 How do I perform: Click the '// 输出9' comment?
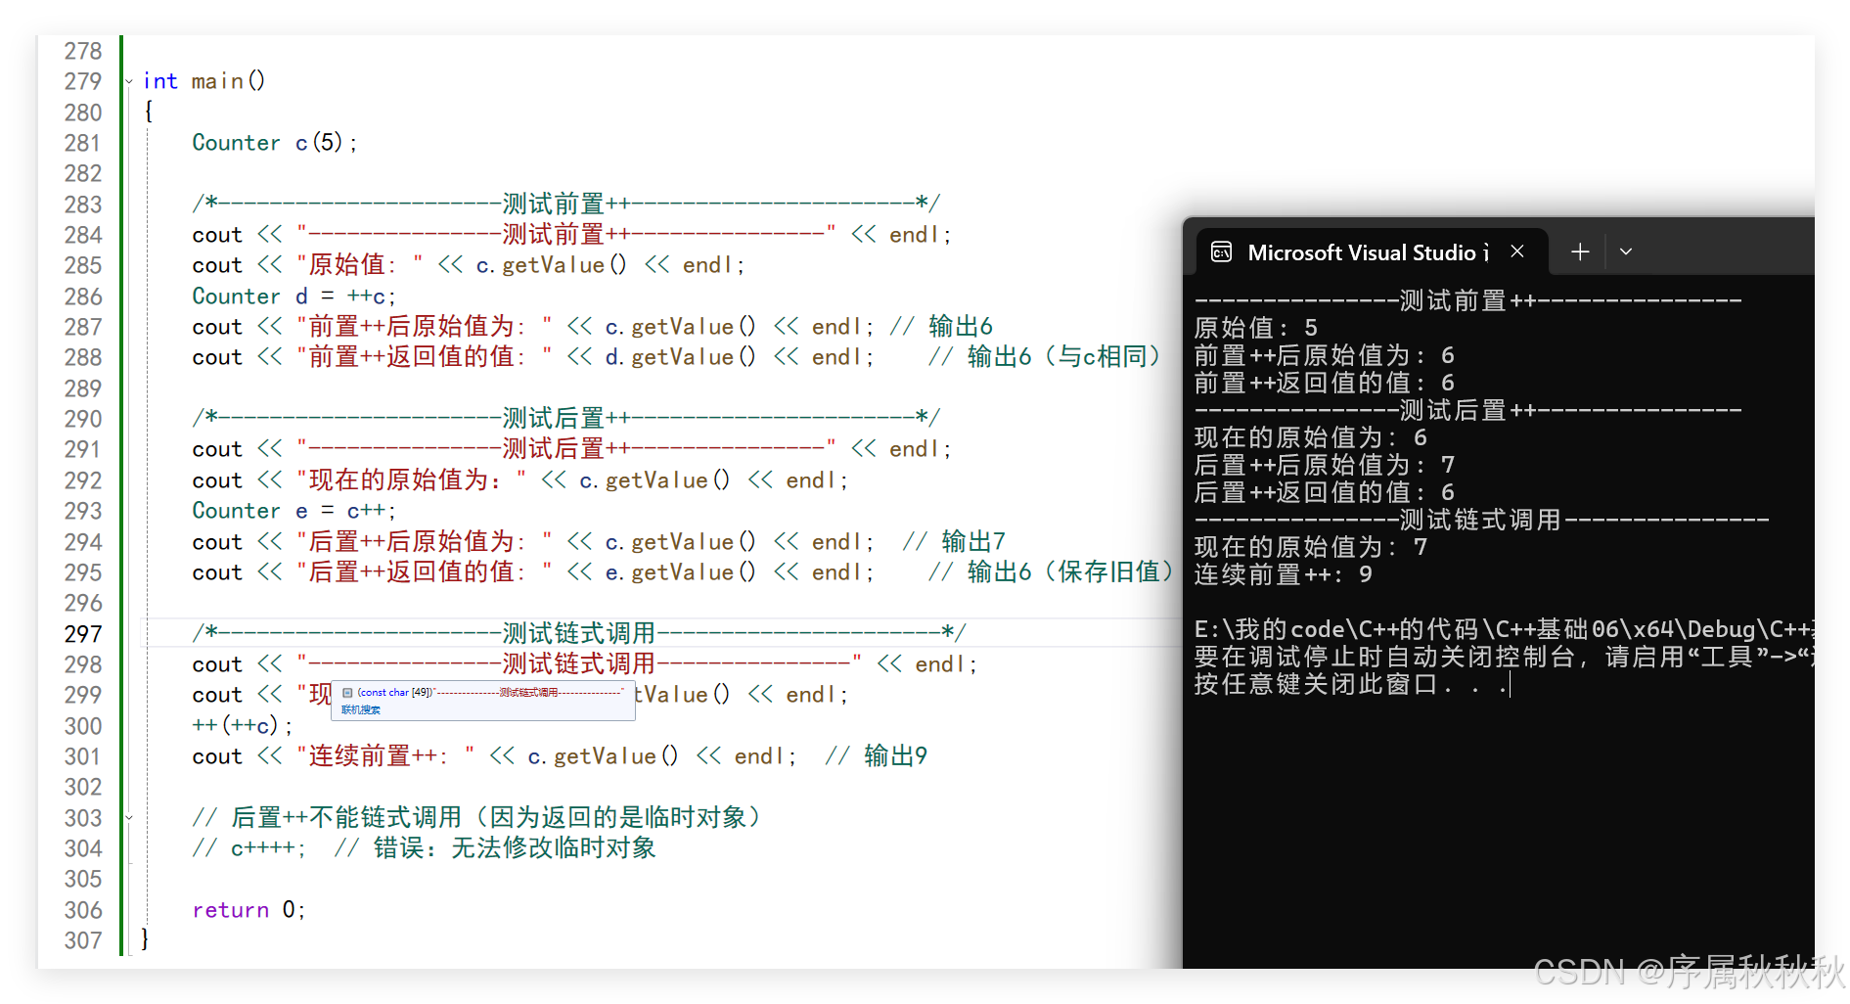point(876,756)
